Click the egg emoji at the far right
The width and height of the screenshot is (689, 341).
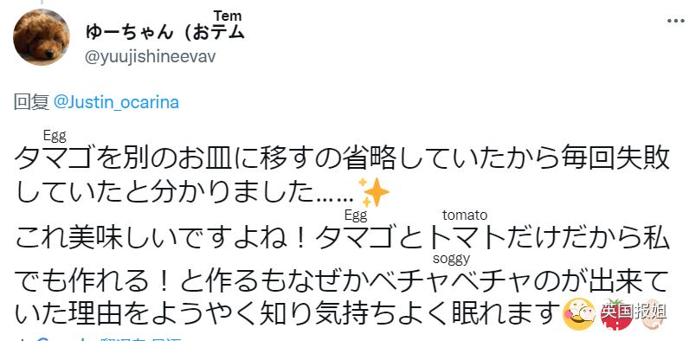coord(652,314)
